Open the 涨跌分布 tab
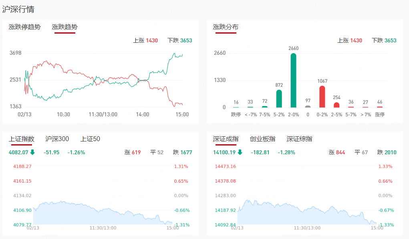The image size is (409, 239). click(226, 27)
